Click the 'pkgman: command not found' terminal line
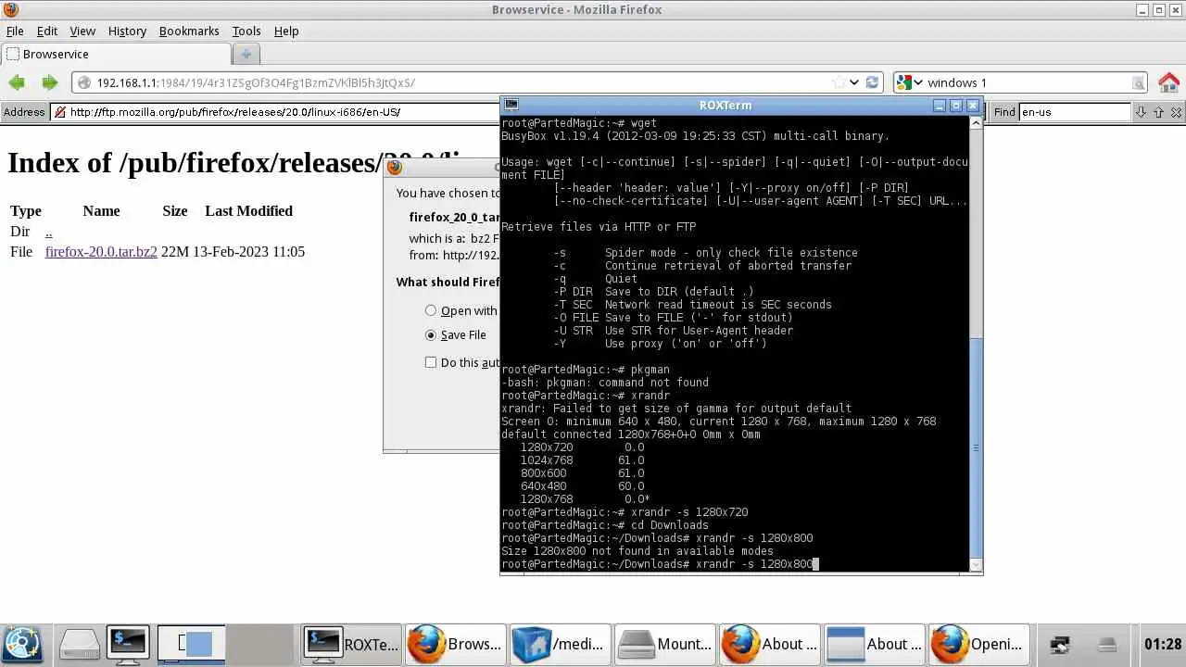The image size is (1186, 667). 605,383
